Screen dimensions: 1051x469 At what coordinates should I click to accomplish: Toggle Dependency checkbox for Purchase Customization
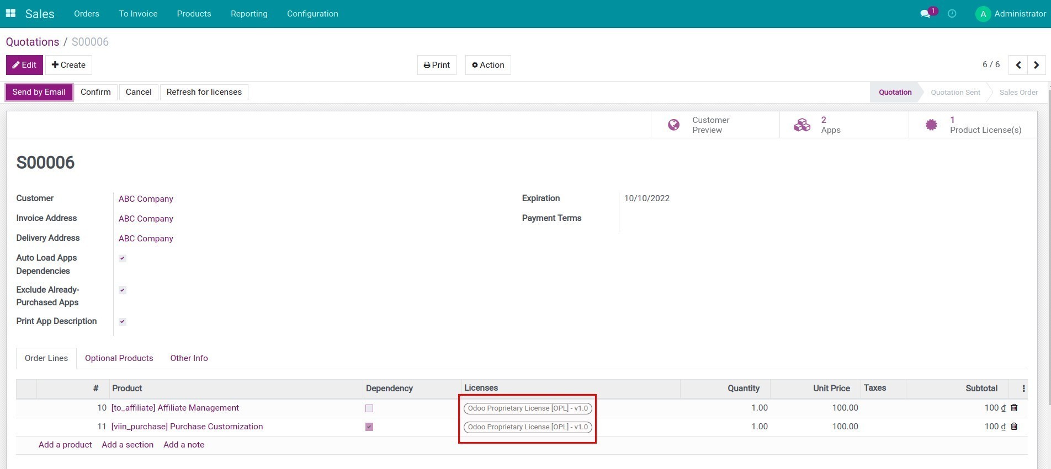tap(369, 427)
